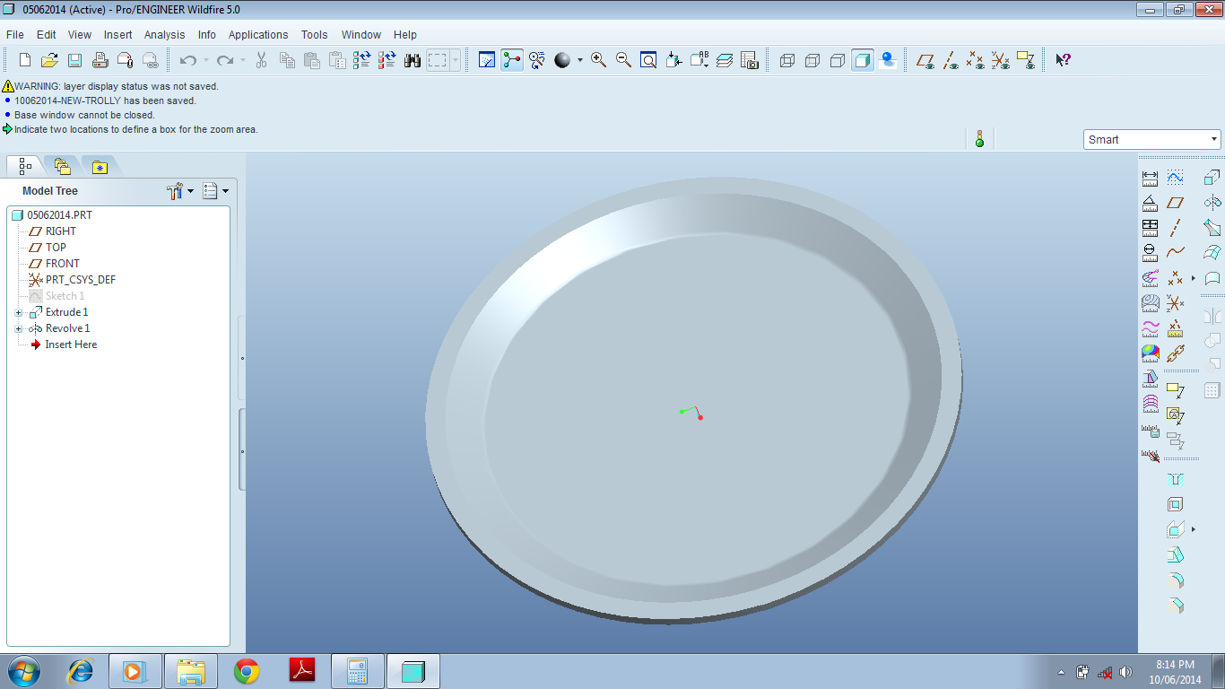The width and height of the screenshot is (1225, 689).
Task: Toggle coordinate systems visibility
Action: coord(1001,60)
